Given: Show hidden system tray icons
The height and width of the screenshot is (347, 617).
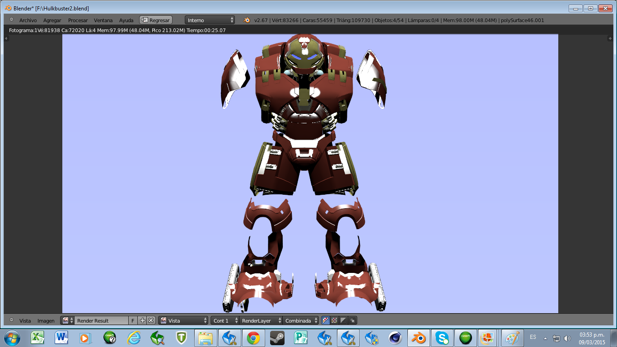Looking at the screenshot, I should (x=545, y=338).
